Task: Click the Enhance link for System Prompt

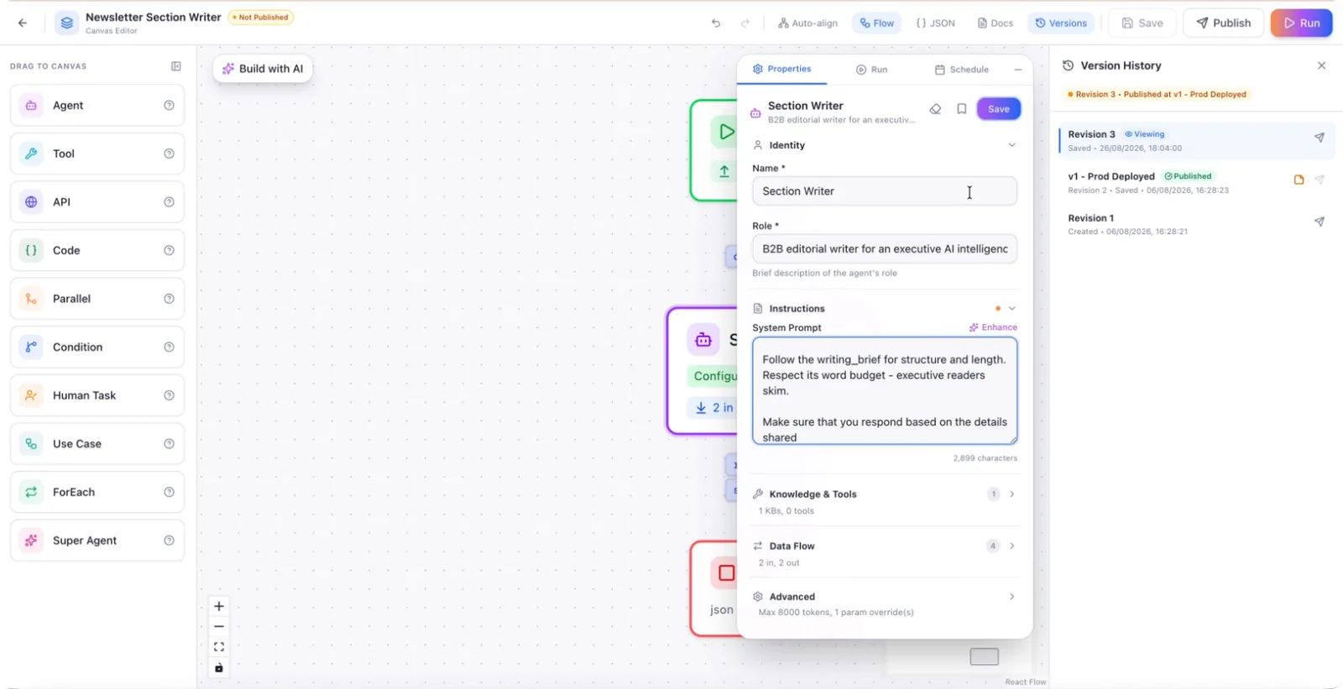Action: pyautogui.click(x=993, y=327)
